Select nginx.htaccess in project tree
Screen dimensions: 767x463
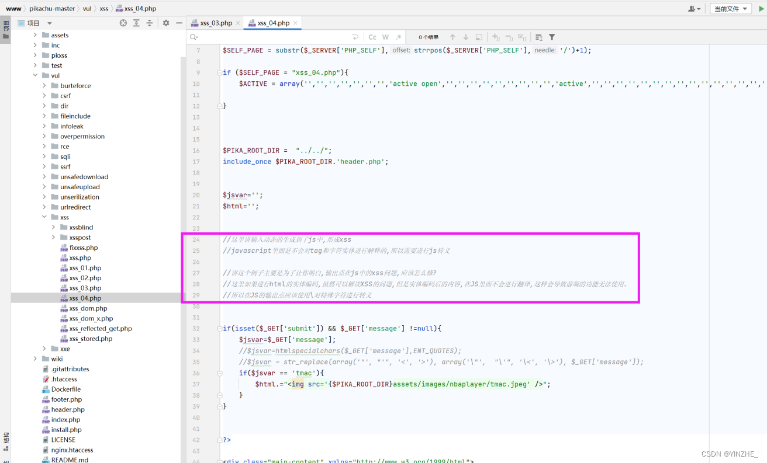click(x=72, y=450)
